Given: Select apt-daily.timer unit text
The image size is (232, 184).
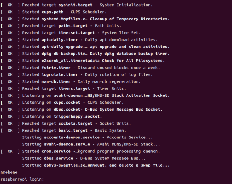Looking at the screenshot, I should pos(60,40).
